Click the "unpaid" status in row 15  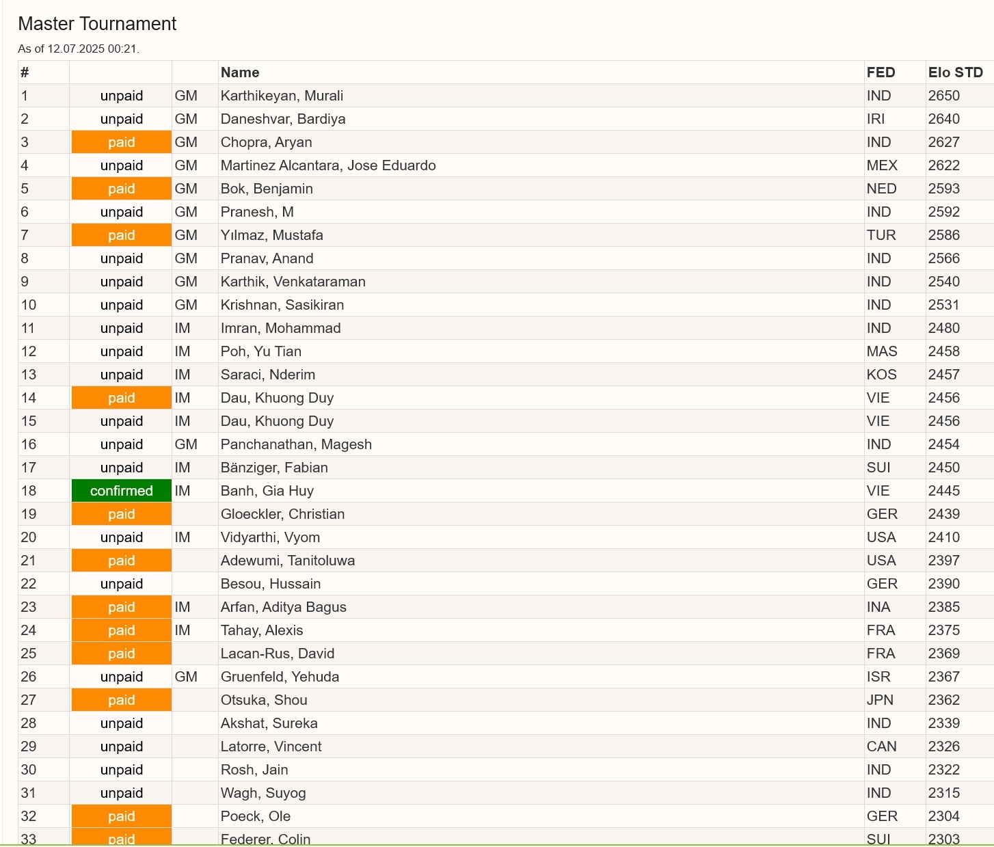tap(122, 421)
